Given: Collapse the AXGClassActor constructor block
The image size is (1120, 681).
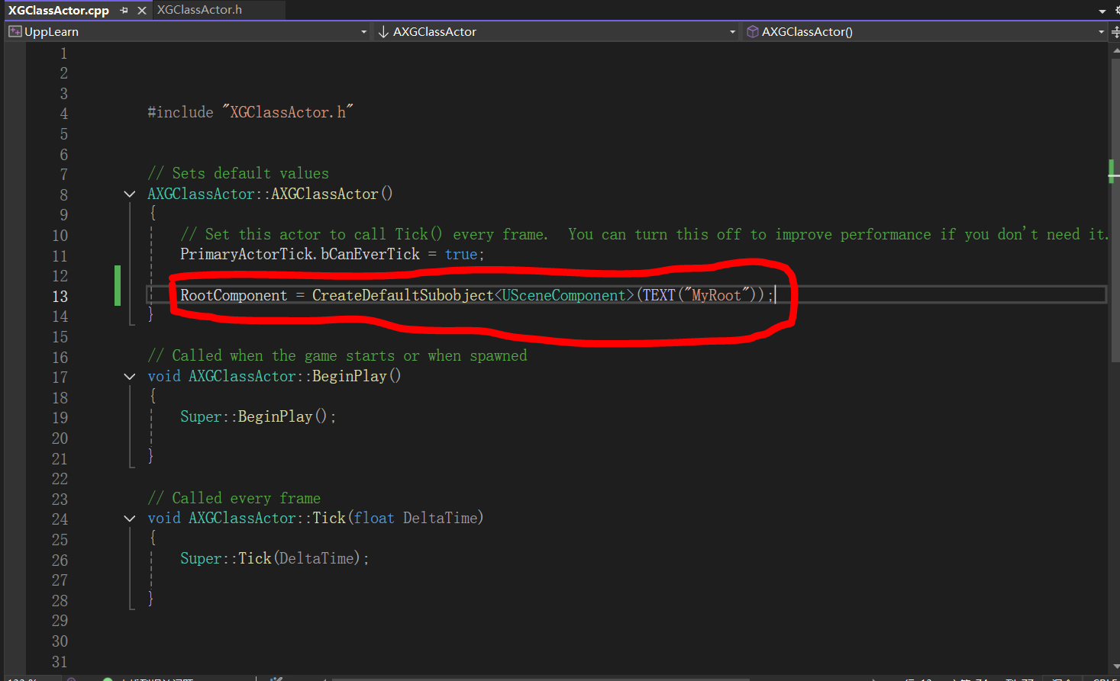Looking at the screenshot, I should click(130, 194).
